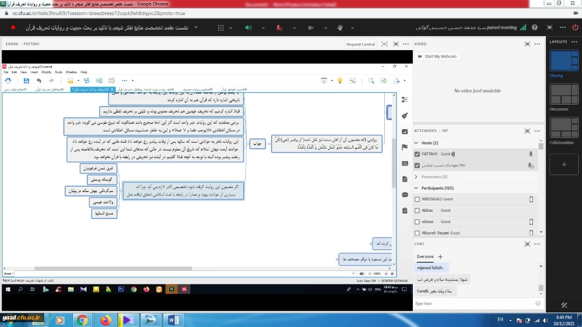This screenshot has height=327, width=582.
Task: Open the meeting help icon
Action: (535, 27)
